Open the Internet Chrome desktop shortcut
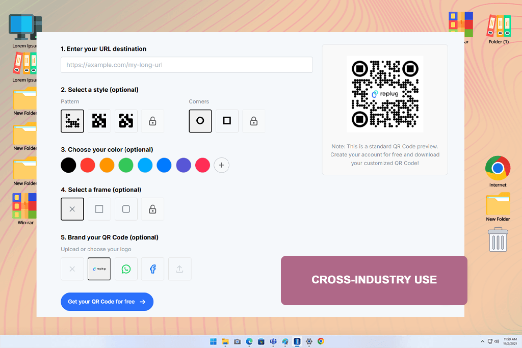 pos(498,171)
